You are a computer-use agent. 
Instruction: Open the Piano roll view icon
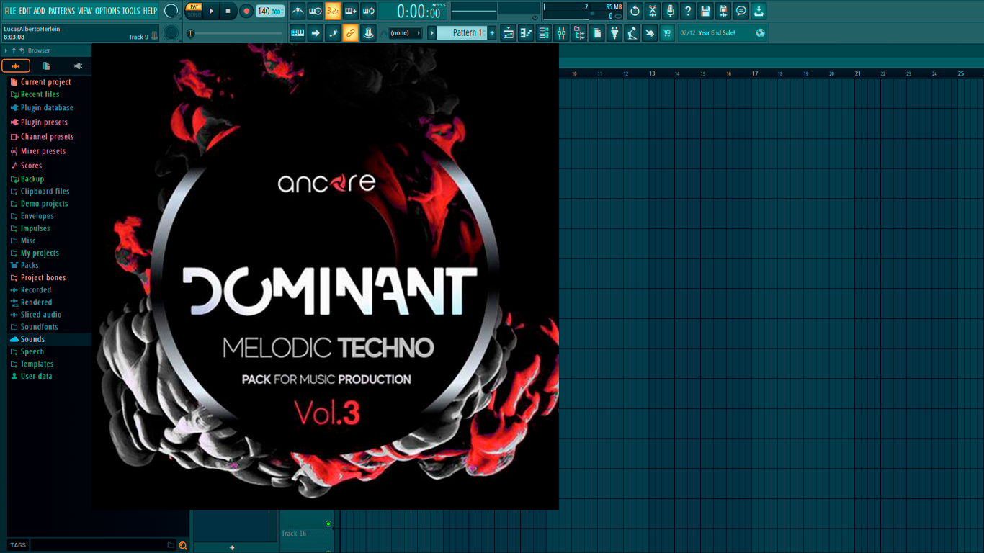(526, 33)
